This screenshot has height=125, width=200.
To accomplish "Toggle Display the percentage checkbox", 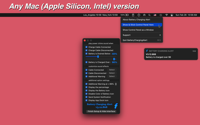I will tap(86, 87).
